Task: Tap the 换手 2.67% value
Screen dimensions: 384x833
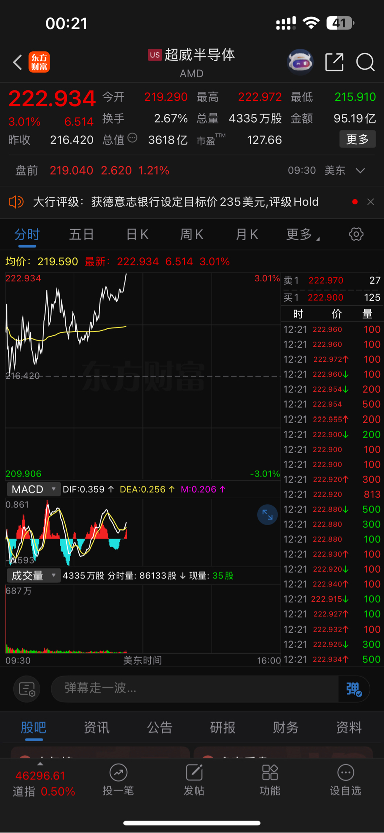Action: [x=171, y=119]
